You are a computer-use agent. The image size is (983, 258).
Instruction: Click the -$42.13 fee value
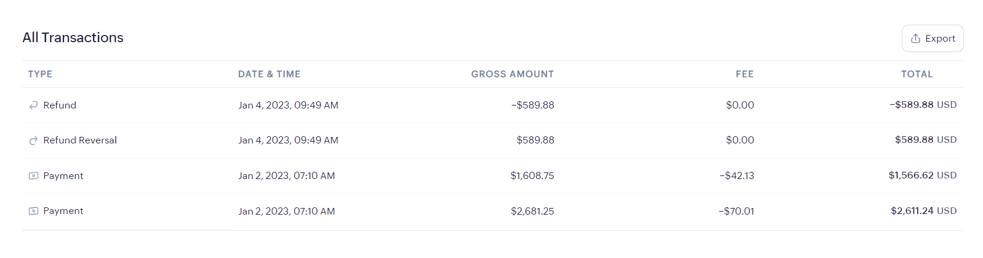point(736,176)
